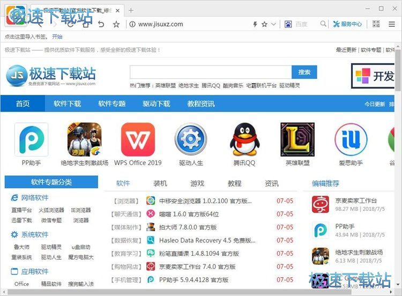
Task: Click the 英雄联盟 hot recommendation link
Action: click(166, 85)
